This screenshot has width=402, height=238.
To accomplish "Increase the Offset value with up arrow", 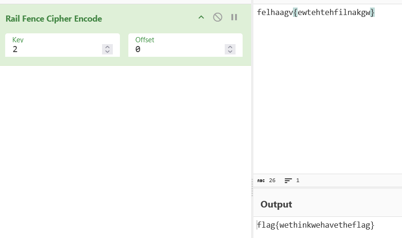I will (230, 47).
